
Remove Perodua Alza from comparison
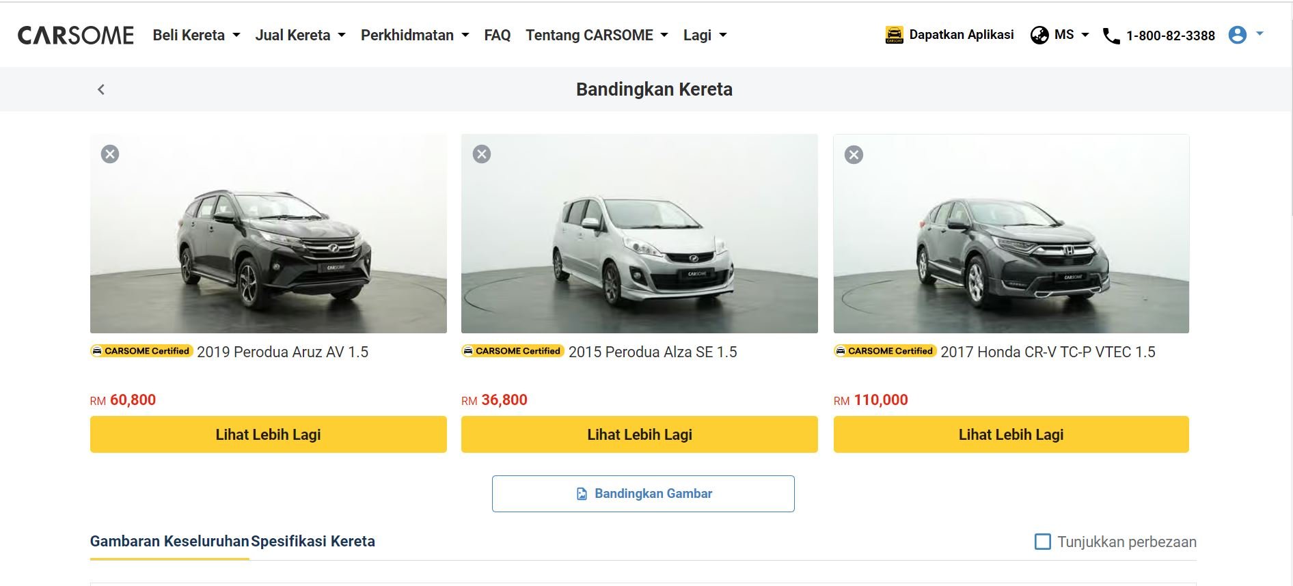click(x=482, y=154)
